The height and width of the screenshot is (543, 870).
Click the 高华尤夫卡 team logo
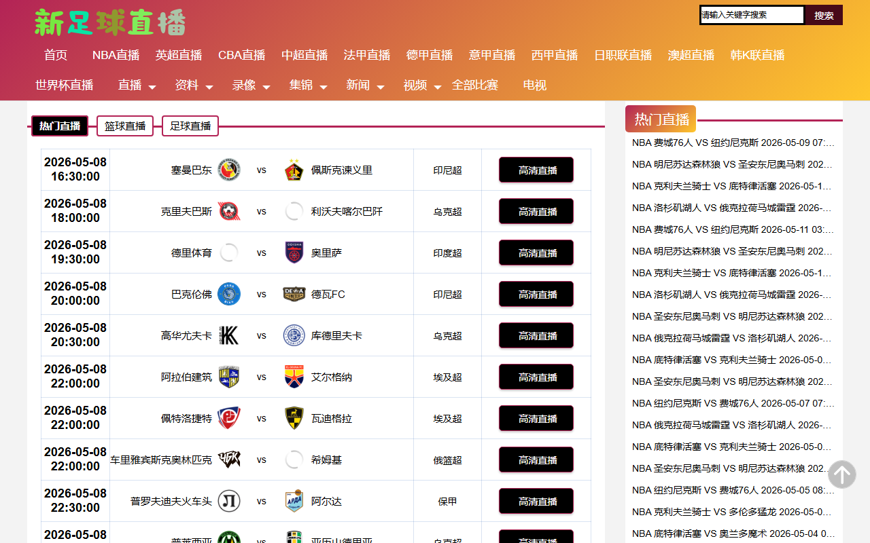click(229, 335)
